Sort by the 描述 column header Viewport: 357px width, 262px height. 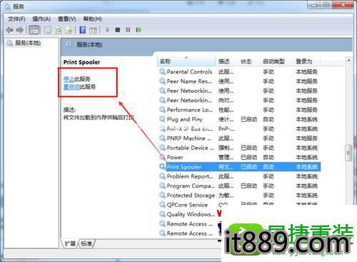(227, 61)
